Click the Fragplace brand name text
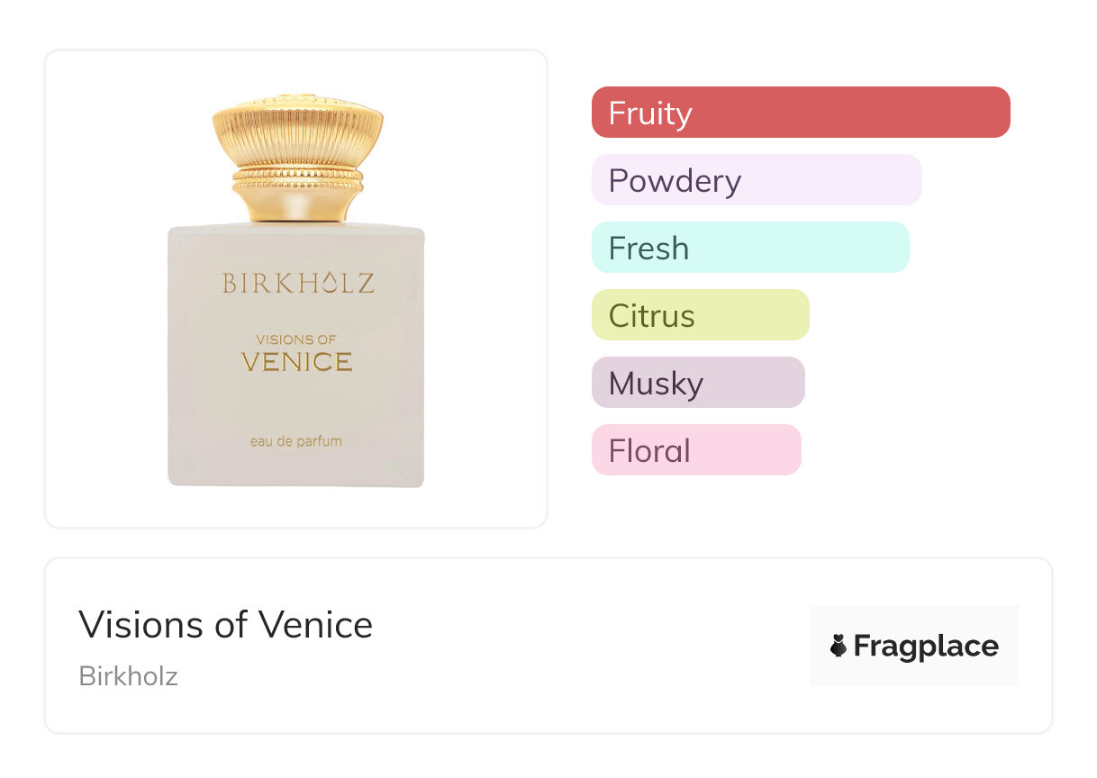The width and height of the screenshot is (1097, 778). click(926, 647)
